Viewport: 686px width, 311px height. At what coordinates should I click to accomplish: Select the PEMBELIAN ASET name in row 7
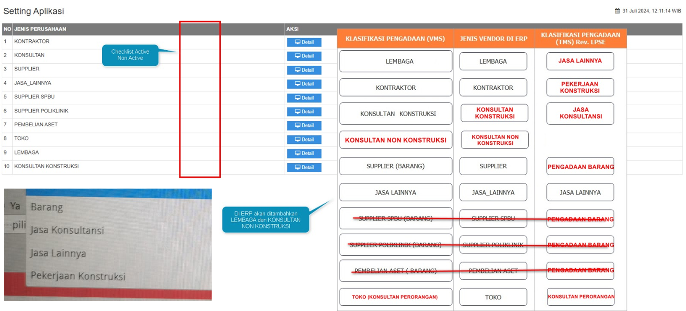tap(36, 125)
